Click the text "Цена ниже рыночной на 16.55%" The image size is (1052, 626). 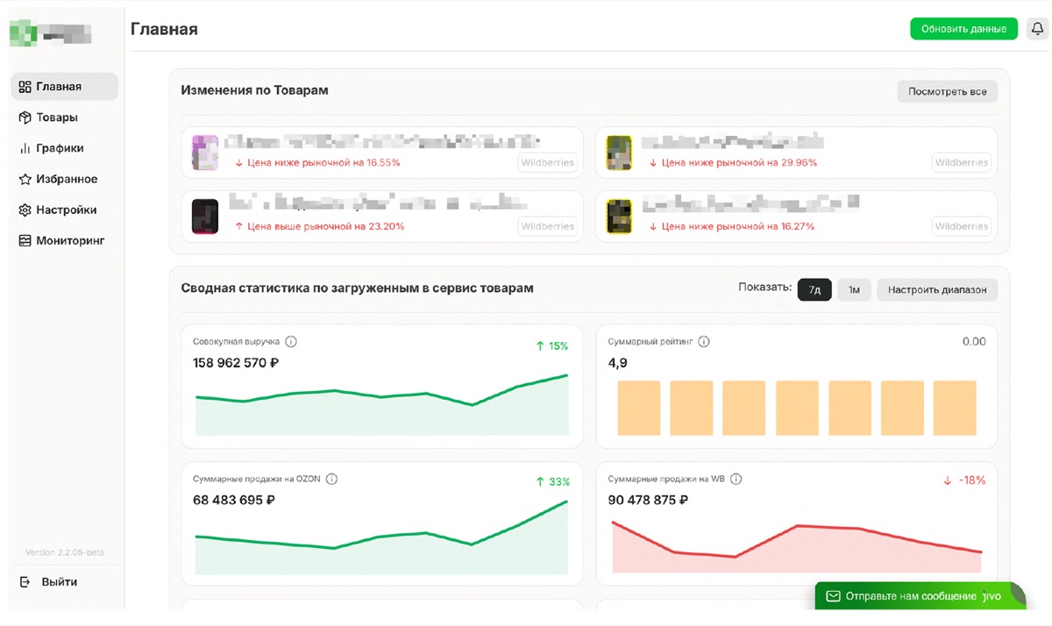click(323, 162)
